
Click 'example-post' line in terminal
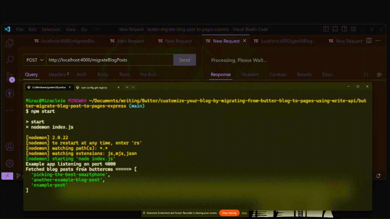point(49,185)
